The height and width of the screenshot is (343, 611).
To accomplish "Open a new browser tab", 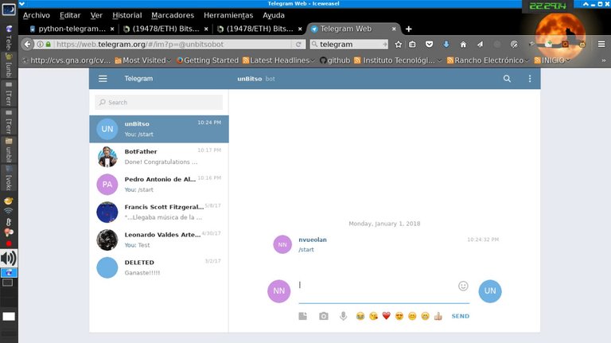I will click(409, 29).
